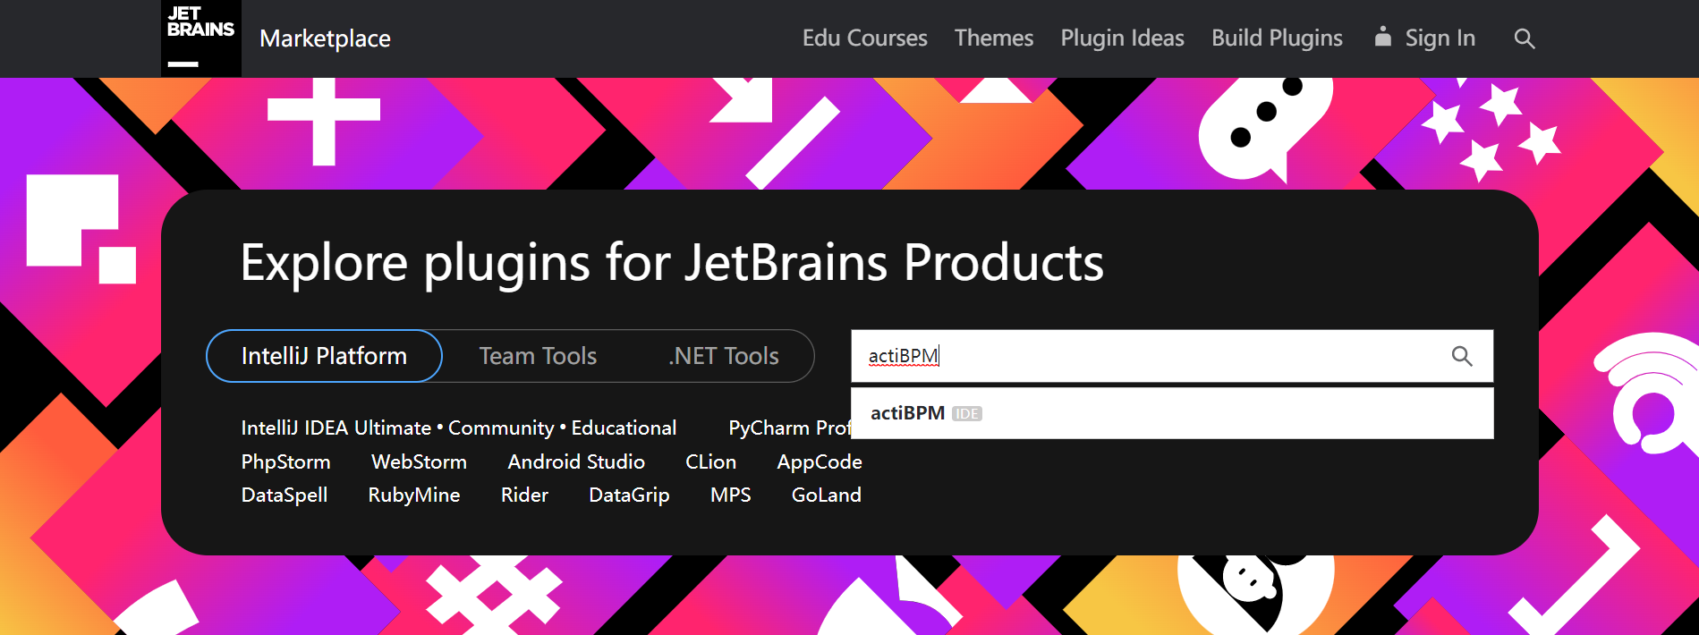Click the Explore plugins for JetBrains Products heading
This screenshot has height=635, width=1699.
click(672, 263)
